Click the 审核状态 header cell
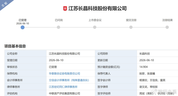 click(x=25, y=67)
